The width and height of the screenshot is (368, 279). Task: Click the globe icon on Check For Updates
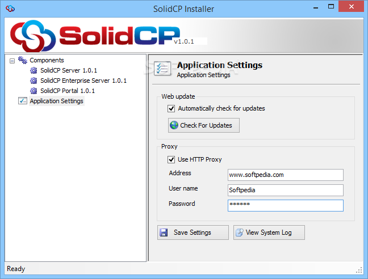pyautogui.click(x=174, y=125)
